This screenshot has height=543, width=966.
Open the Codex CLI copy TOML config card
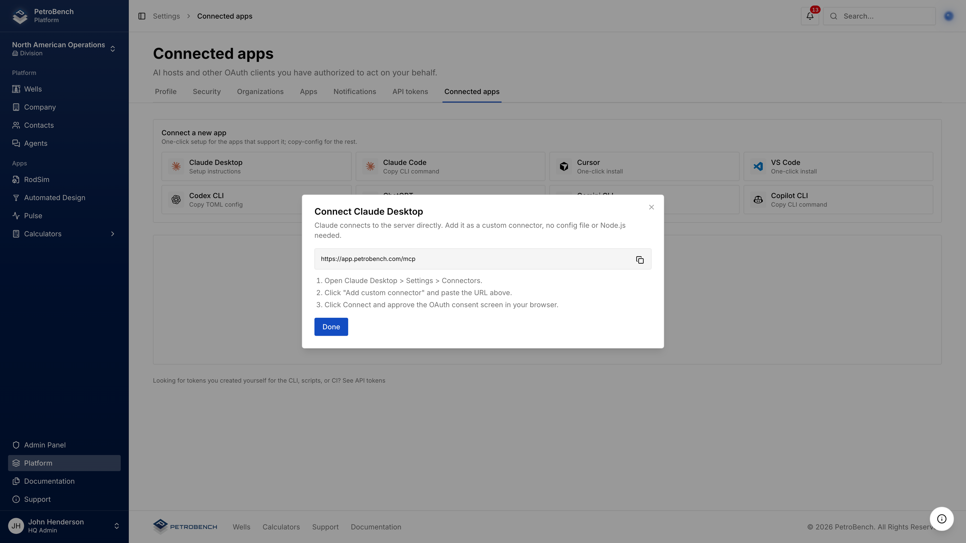point(232,200)
